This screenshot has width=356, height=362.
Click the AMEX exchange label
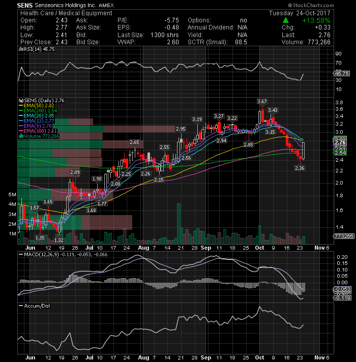(x=106, y=5)
